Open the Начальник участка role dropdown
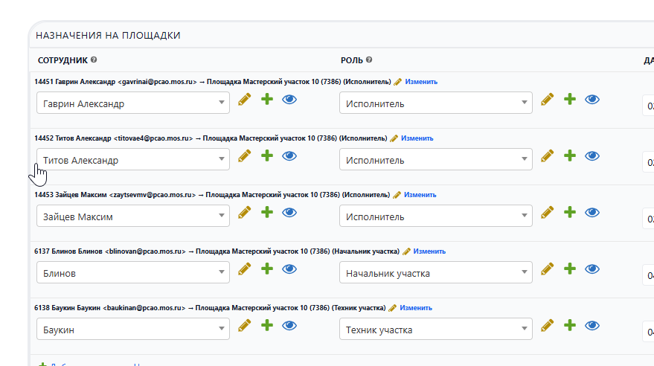The height and width of the screenshot is (366, 654). point(436,273)
